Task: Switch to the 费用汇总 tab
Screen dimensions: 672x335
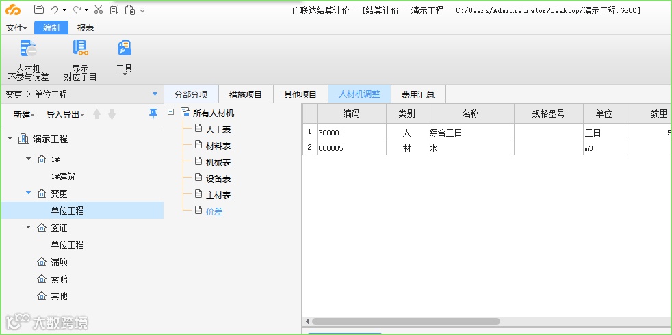Action: click(x=418, y=94)
